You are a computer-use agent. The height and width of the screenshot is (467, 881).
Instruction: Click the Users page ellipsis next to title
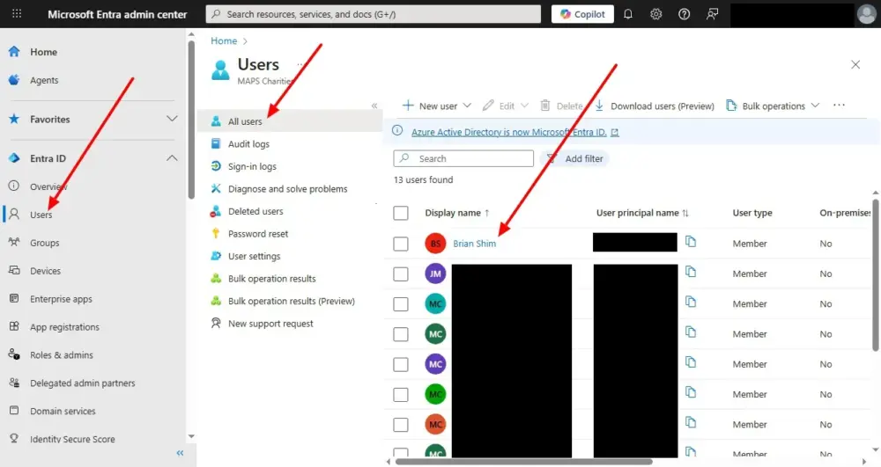[301, 65]
